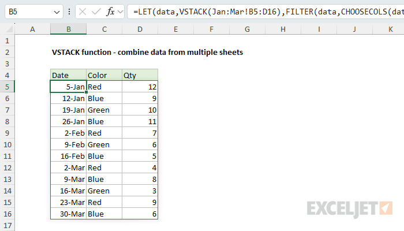Click 'Green' in the 16-Mar row
This screenshot has height=231, width=404.
coord(104,191)
